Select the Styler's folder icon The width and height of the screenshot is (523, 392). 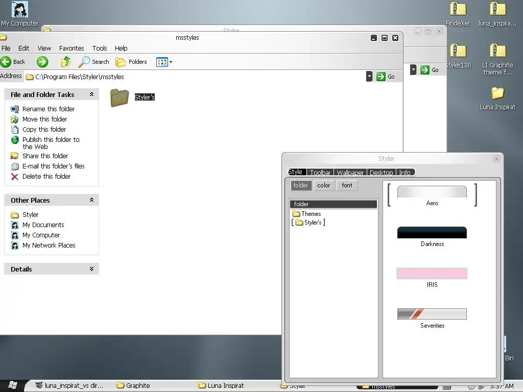coord(120,97)
